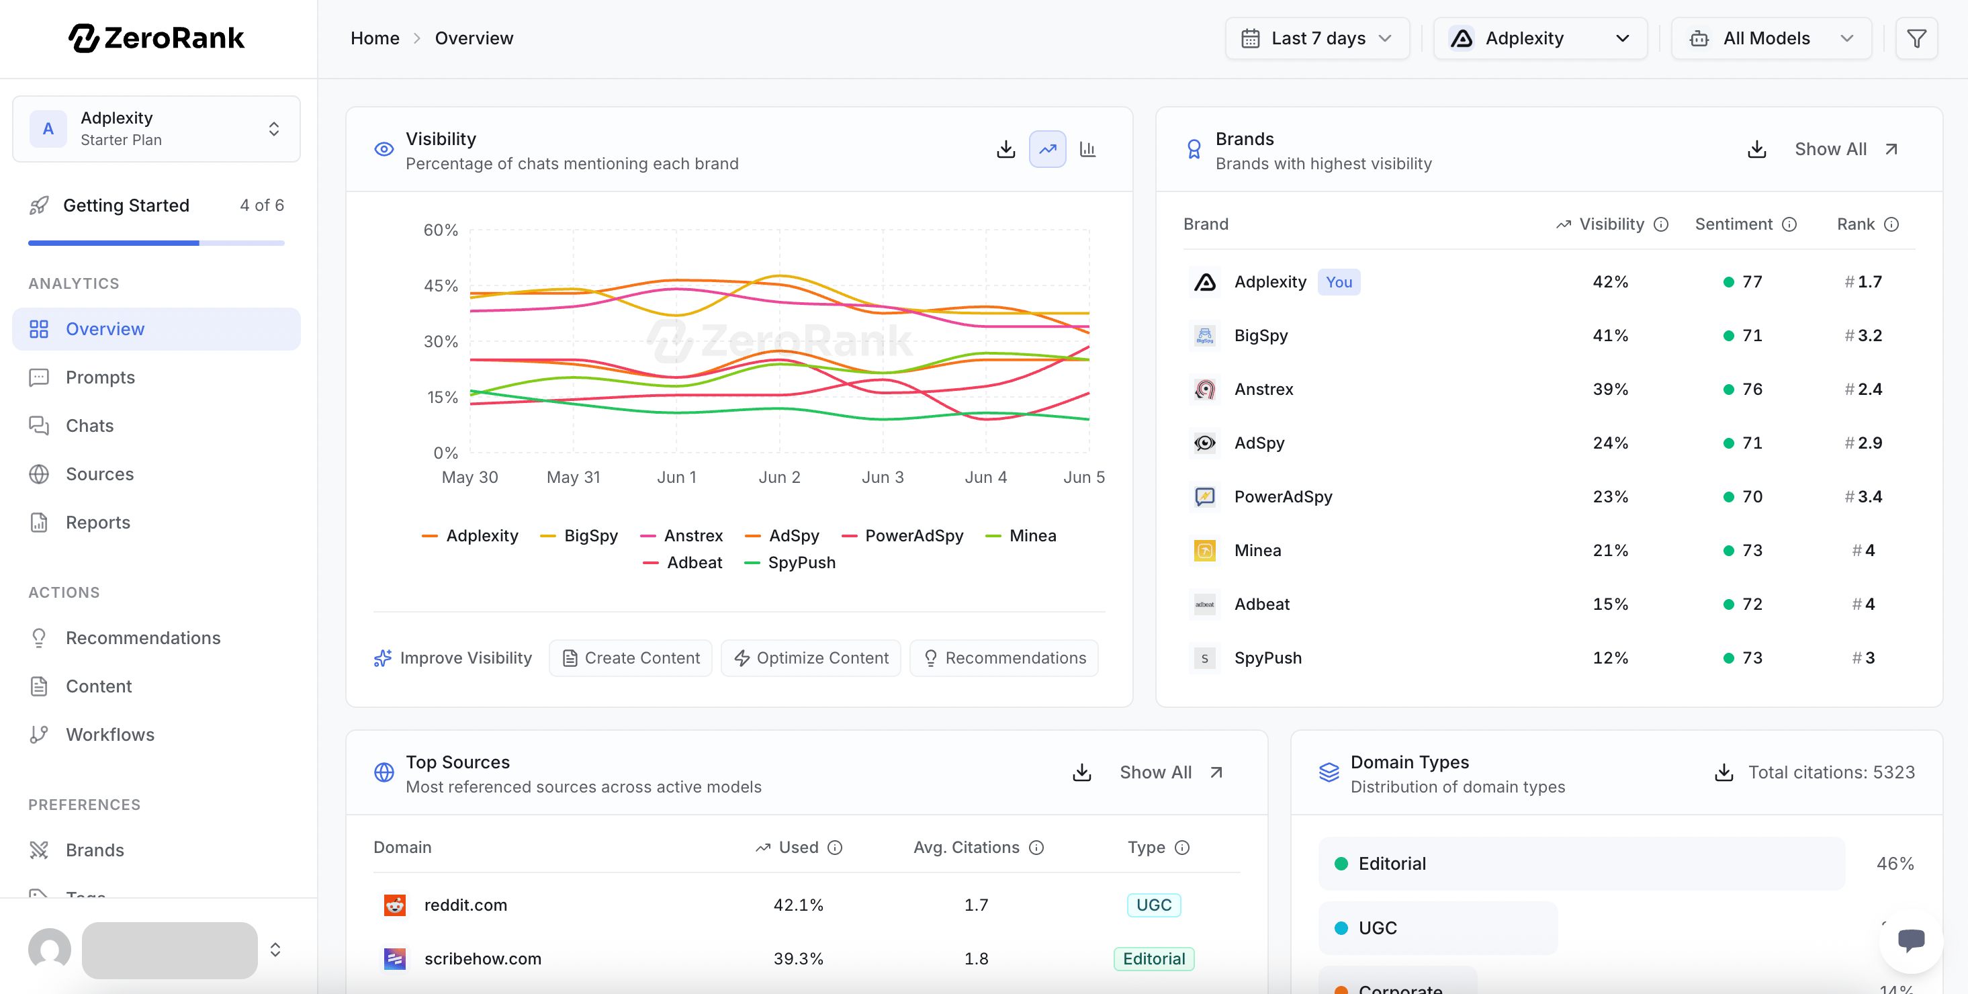Click the Create Content button

tap(630, 659)
